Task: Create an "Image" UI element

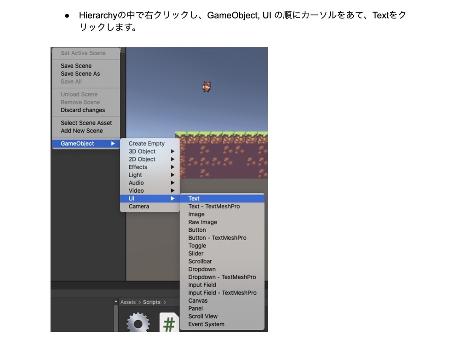Action: point(196,214)
